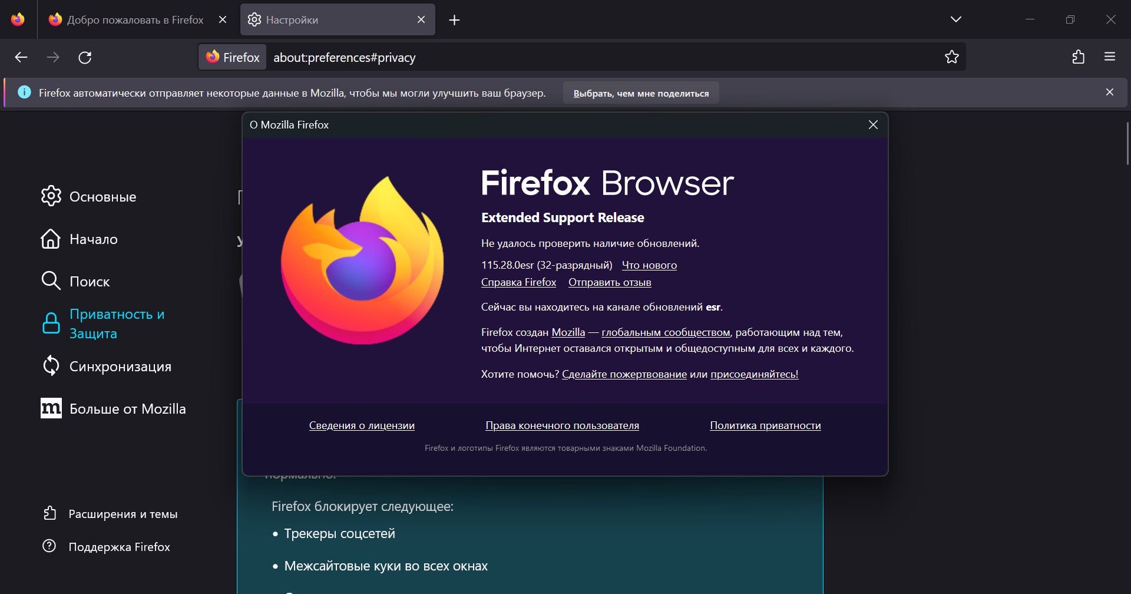Bookmark this page with the star icon
Image resolution: width=1131 pixels, height=594 pixels.
point(952,57)
